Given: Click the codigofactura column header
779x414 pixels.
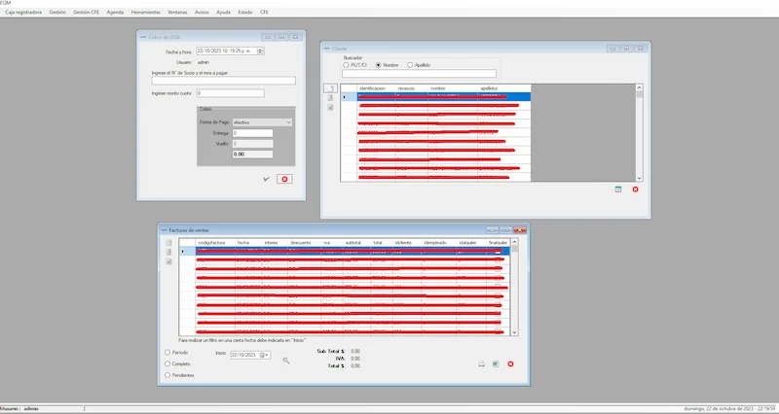Looking at the screenshot, I should coord(211,242).
